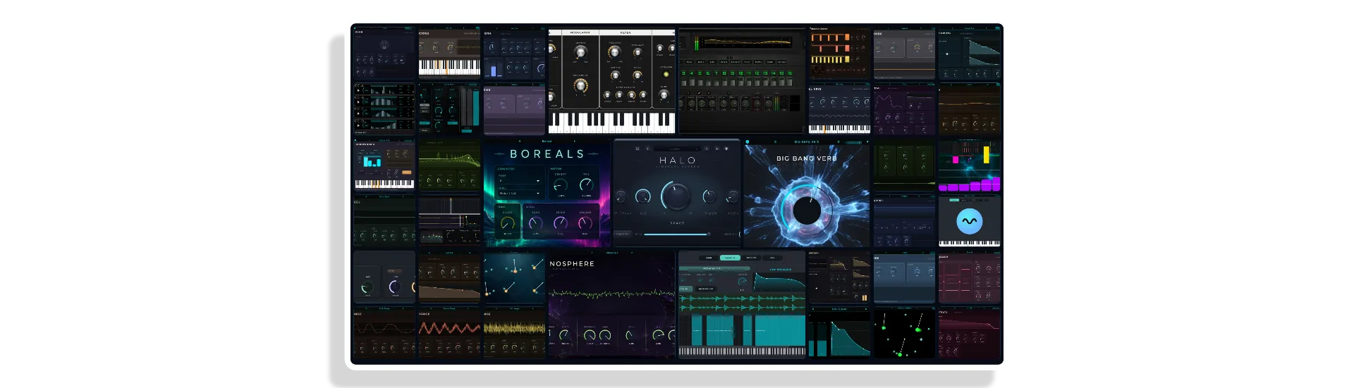Click the next preset arrow above BOREALS title
Screen dimensions: 1354x388
[x=575, y=141]
